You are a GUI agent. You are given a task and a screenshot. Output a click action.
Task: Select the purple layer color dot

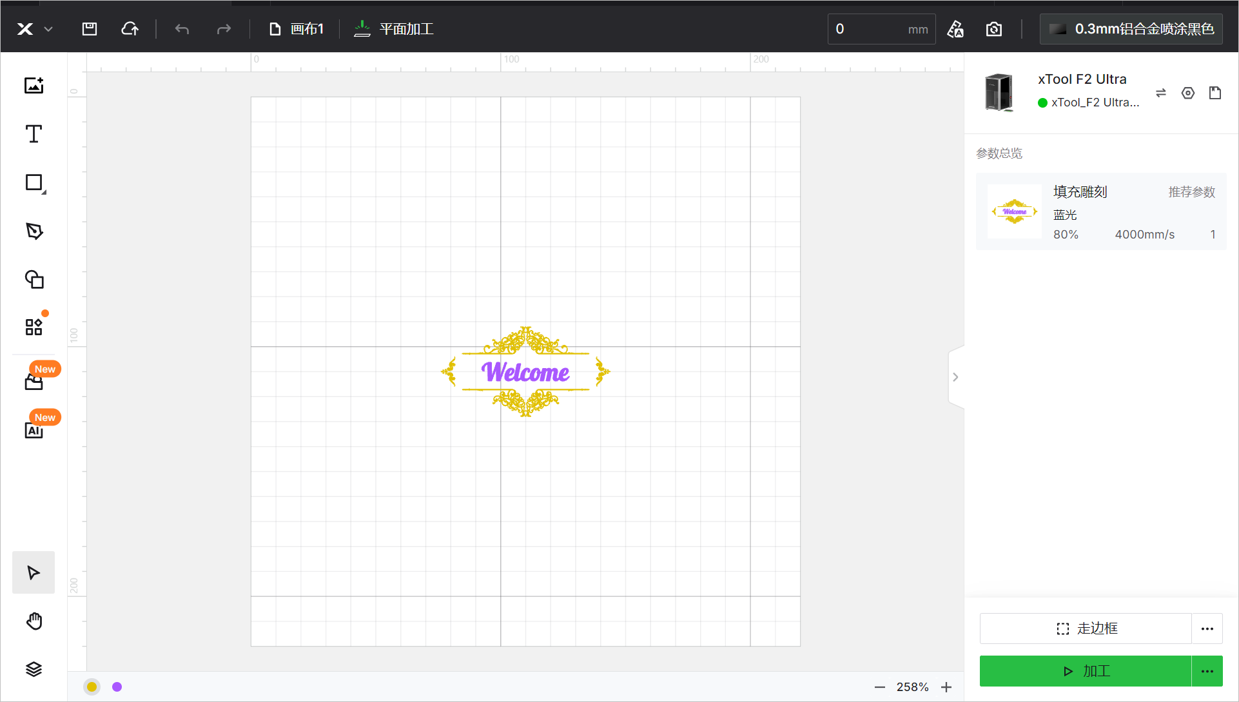[117, 687]
